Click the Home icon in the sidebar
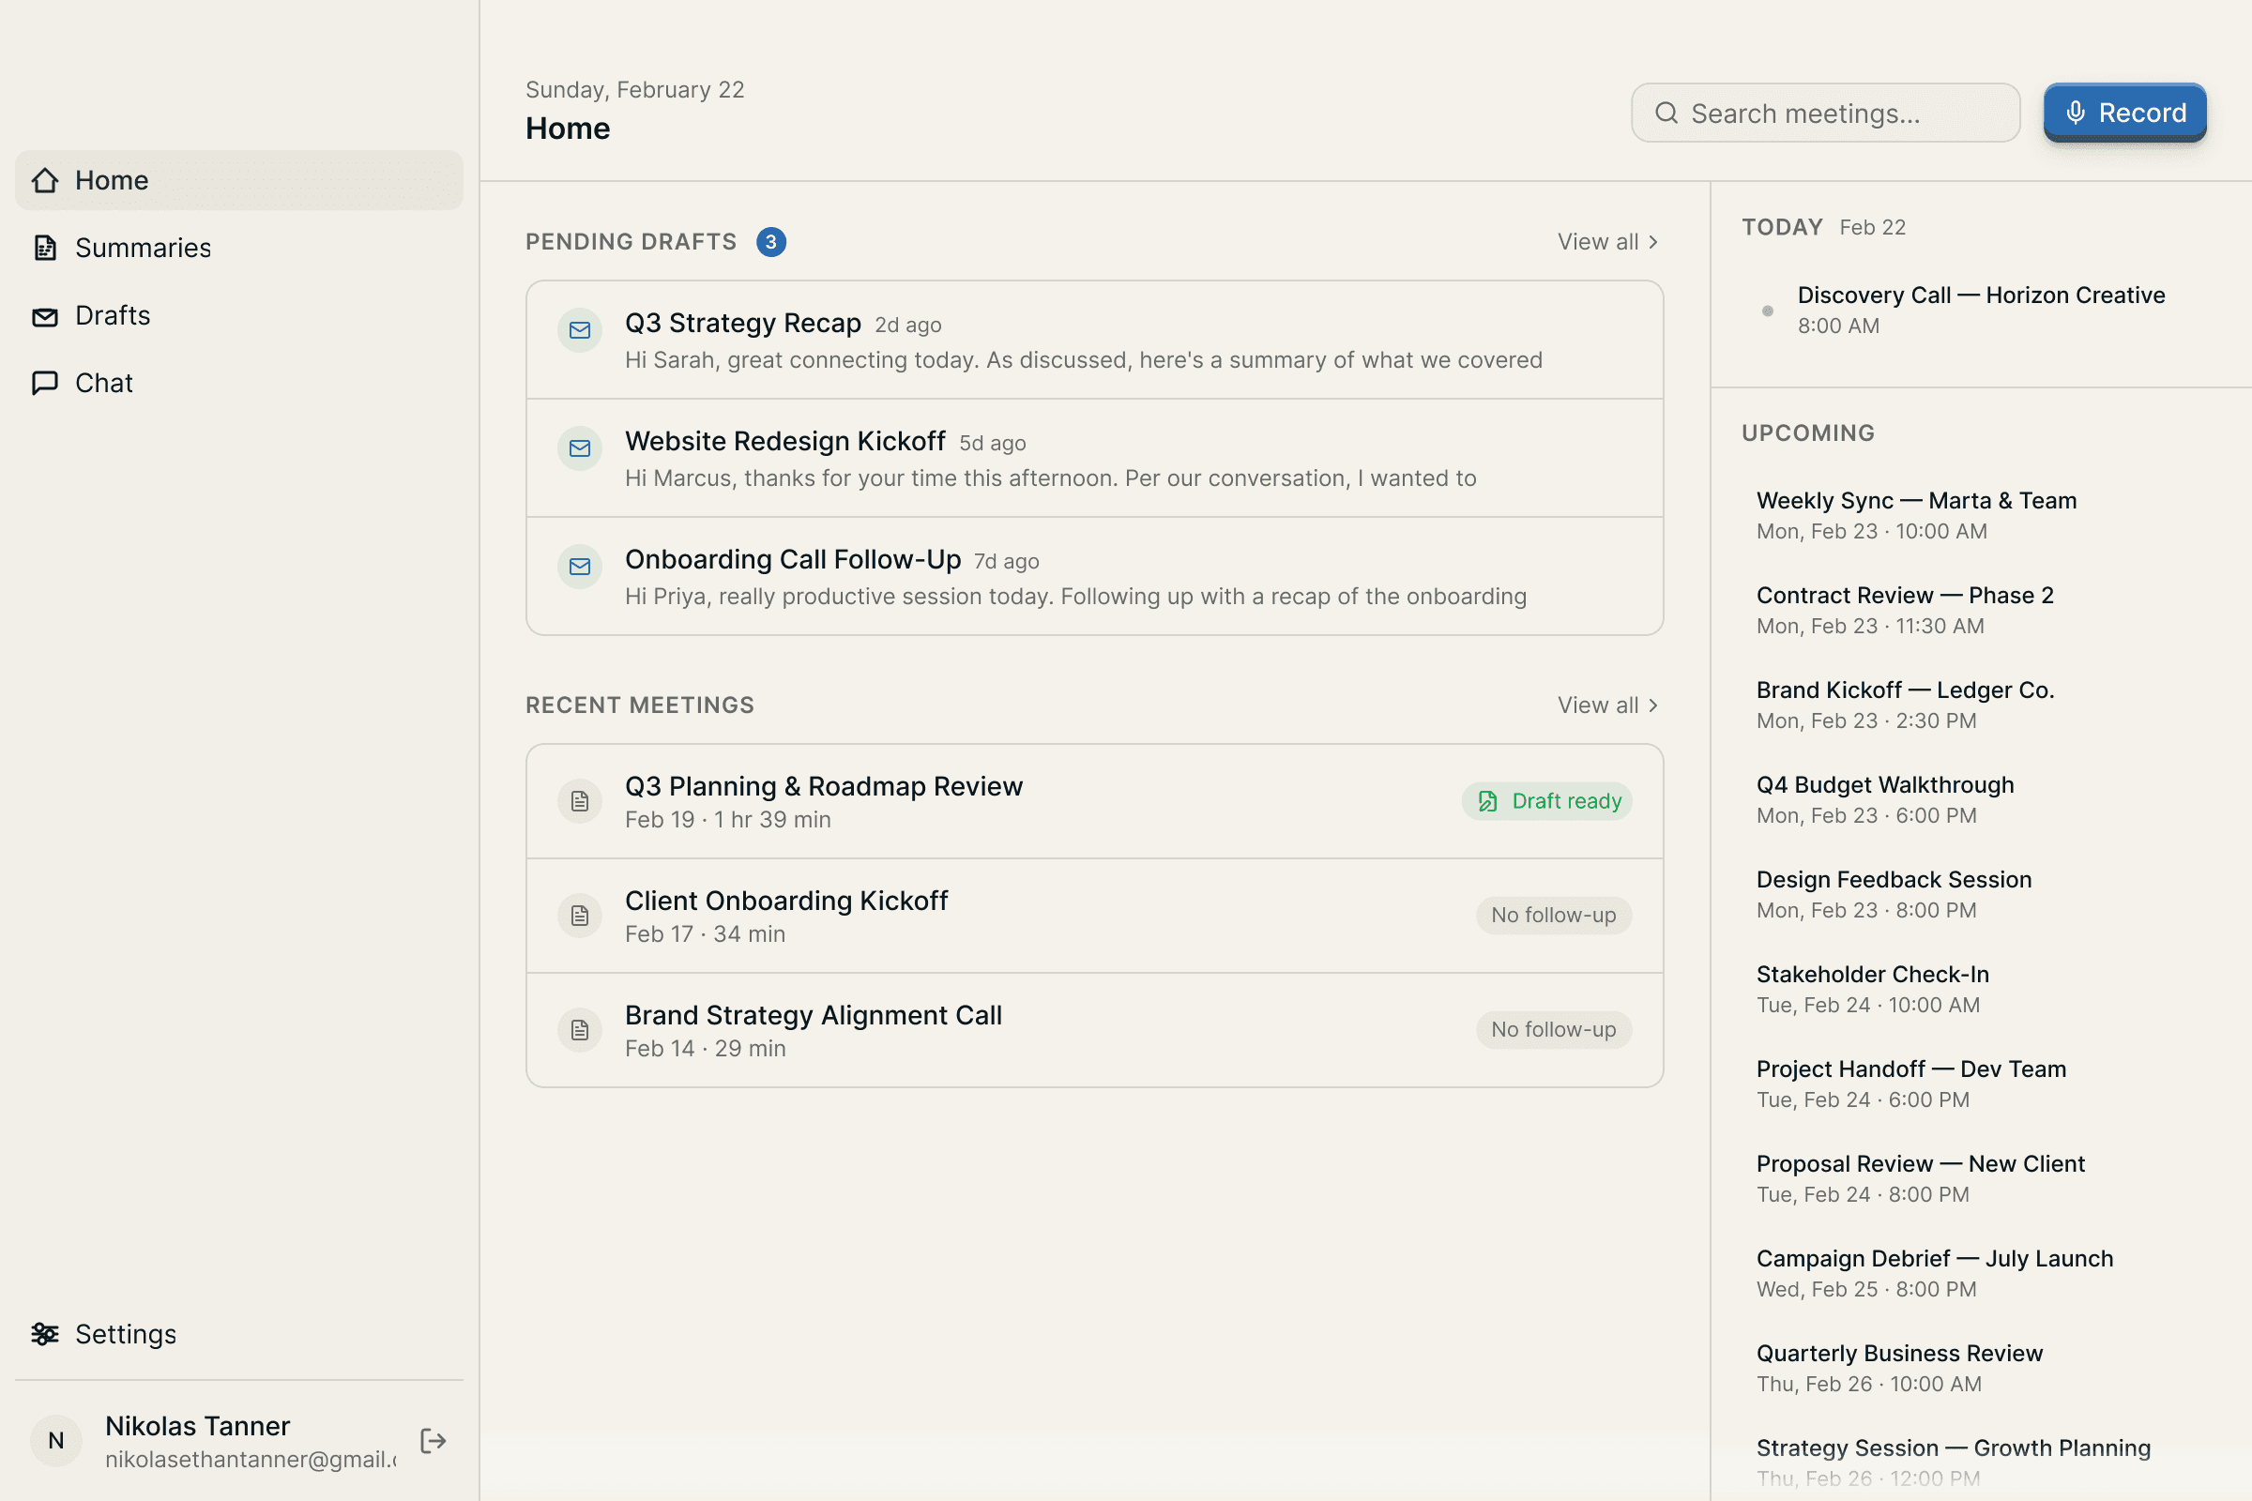The width and height of the screenshot is (2252, 1501). [x=45, y=180]
